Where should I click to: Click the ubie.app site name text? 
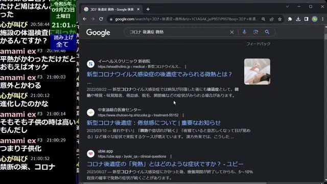105,151
